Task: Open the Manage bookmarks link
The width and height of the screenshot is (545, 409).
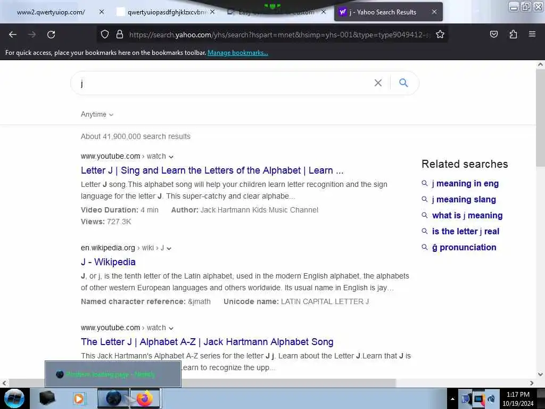Action: coord(238,53)
